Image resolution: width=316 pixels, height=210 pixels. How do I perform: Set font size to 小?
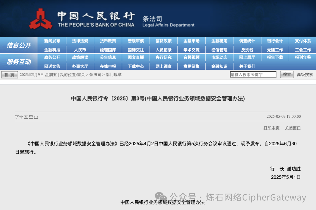point(36,117)
